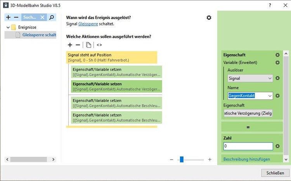
Task: Select the last Automatische Beschleu action block
Action: tap(116, 118)
